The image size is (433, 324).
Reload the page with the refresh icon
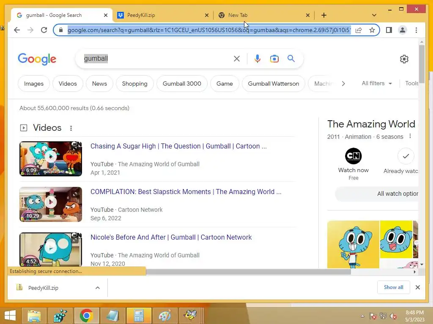(44, 30)
